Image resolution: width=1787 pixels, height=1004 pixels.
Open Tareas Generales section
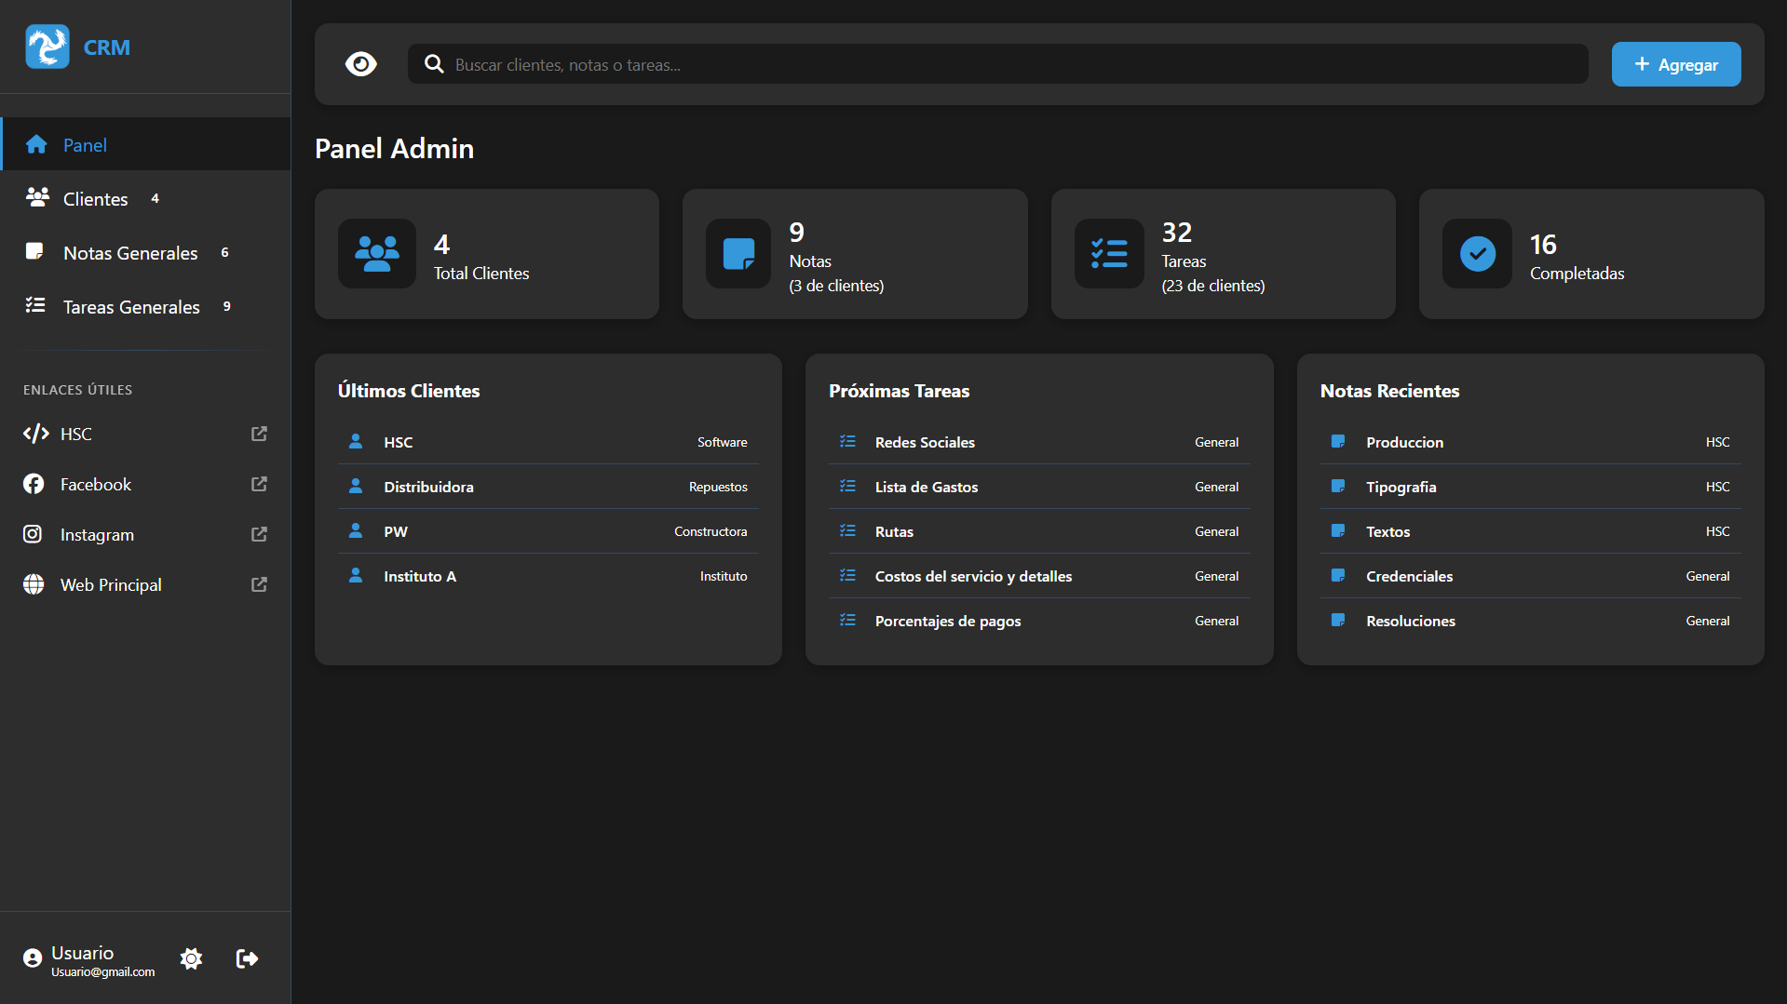pos(145,306)
